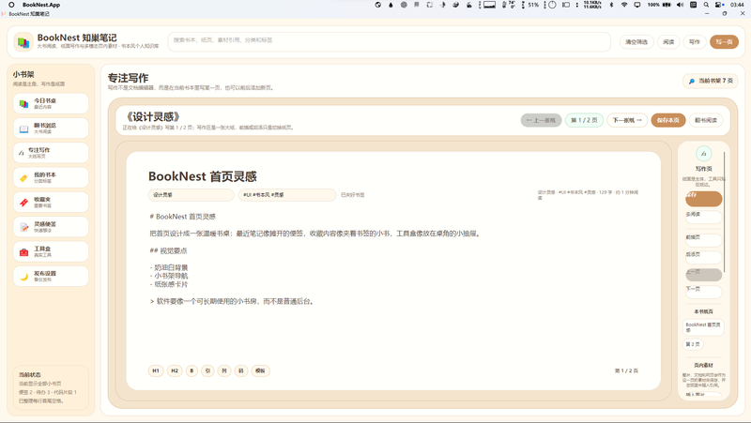The image size is (751, 423).
Task: Click 后添页 in the right panel
Action: pyautogui.click(x=703, y=256)
